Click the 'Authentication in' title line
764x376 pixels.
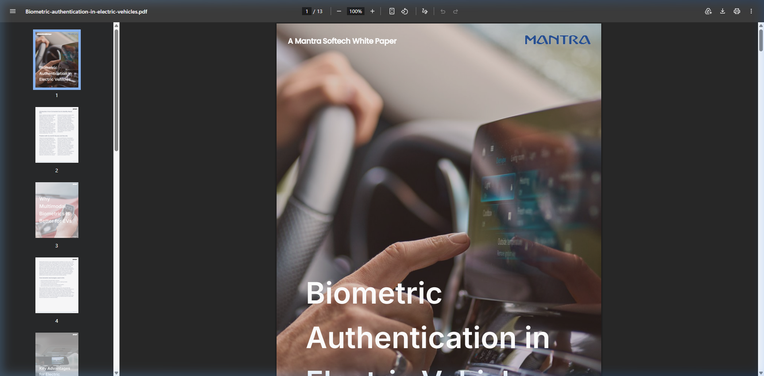click(x=428, y=338)
